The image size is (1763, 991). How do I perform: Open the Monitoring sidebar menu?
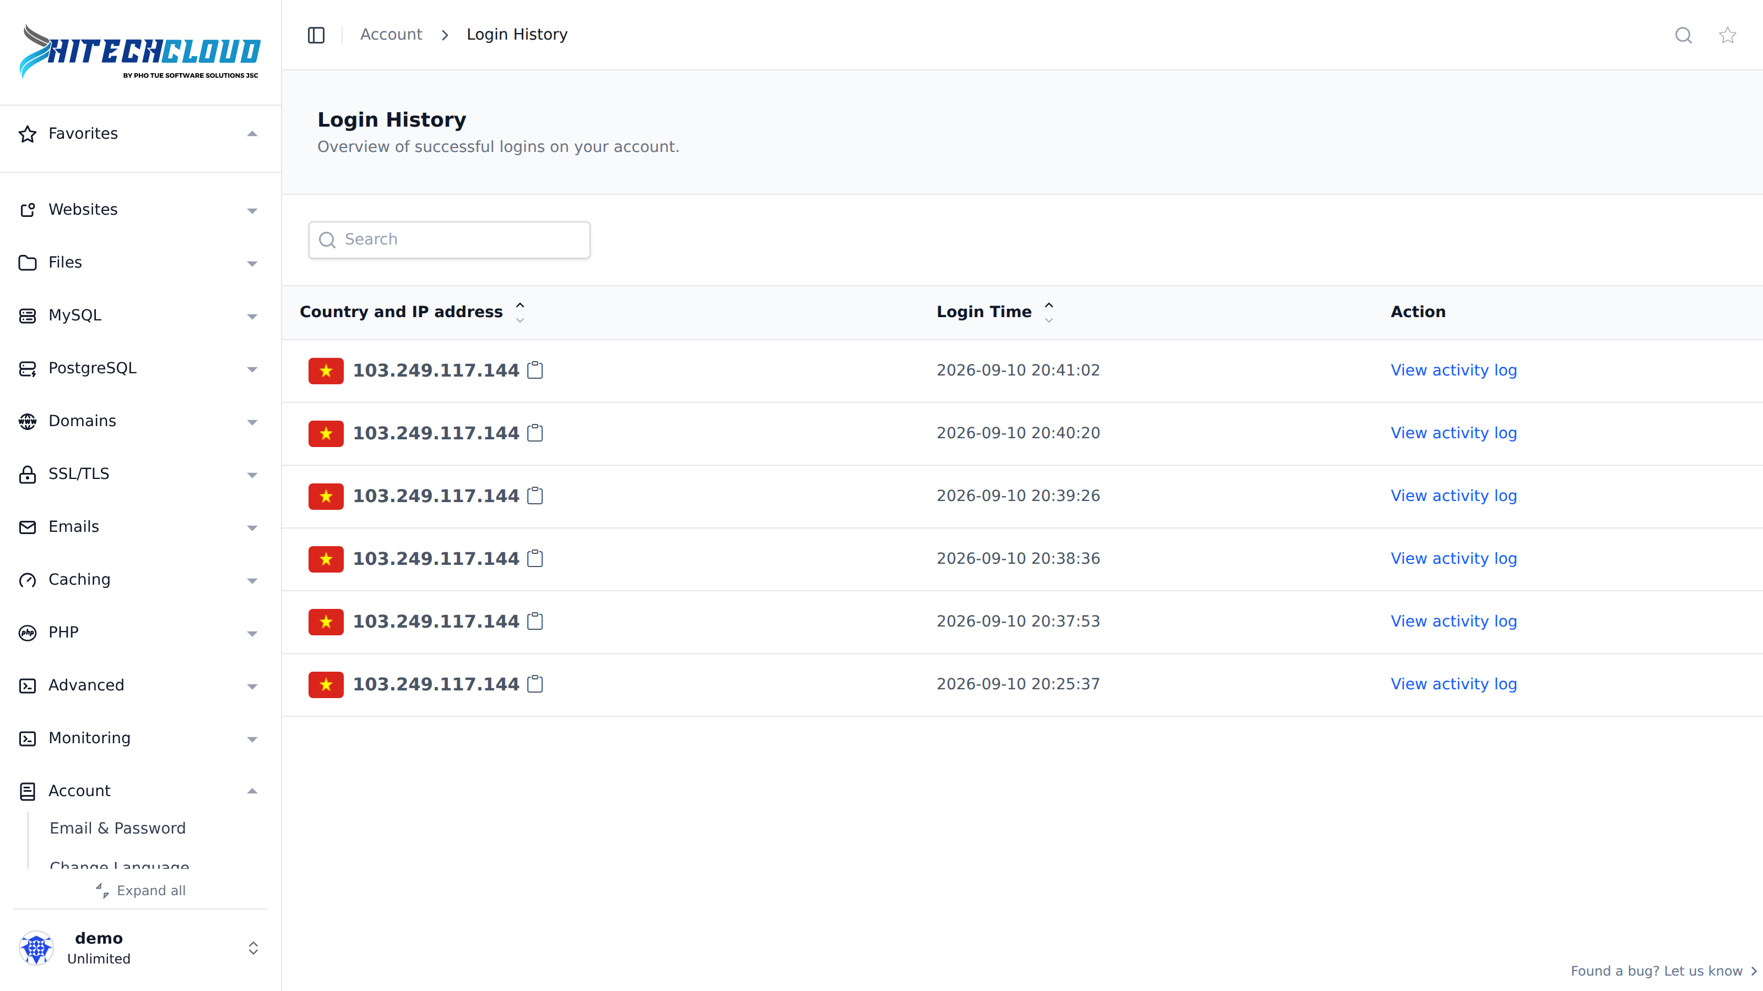(139, 738)
